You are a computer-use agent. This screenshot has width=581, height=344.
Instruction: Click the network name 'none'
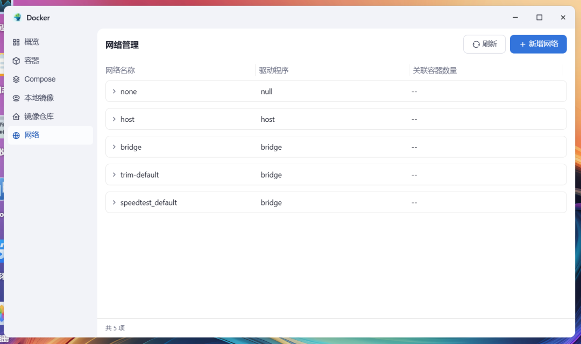click(x=129, y=92)
